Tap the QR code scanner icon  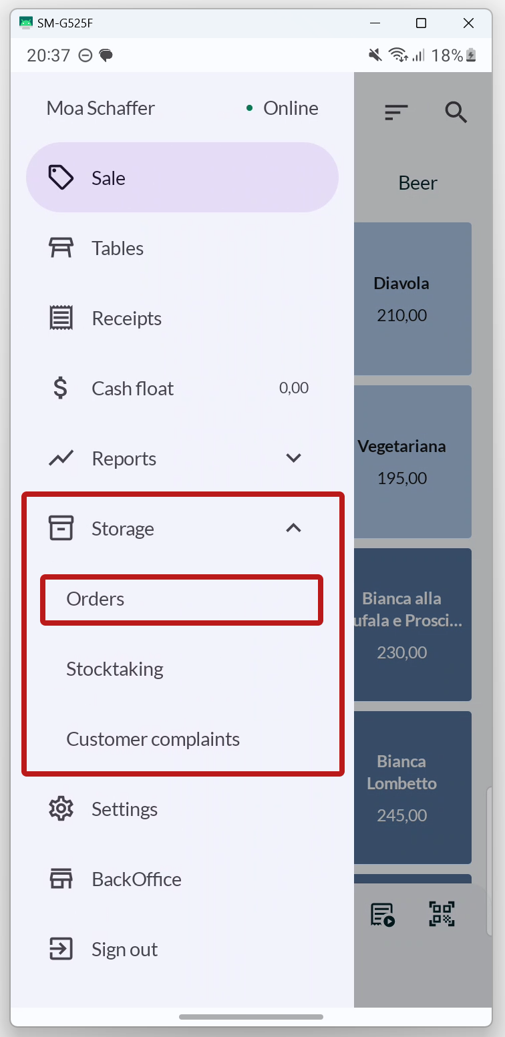[442, 914]
